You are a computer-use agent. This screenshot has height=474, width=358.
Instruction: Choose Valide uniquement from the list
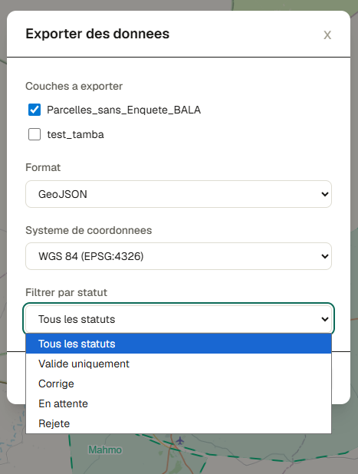pyautogui.click(x=179, y=364)
